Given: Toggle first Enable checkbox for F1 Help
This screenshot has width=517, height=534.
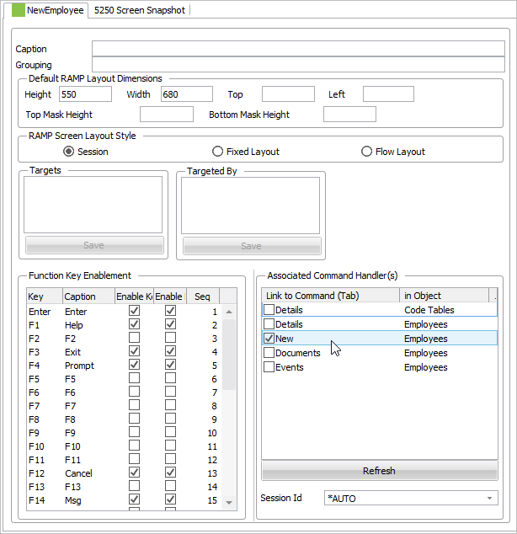Looking at the screenshot, I should (134, 324).
